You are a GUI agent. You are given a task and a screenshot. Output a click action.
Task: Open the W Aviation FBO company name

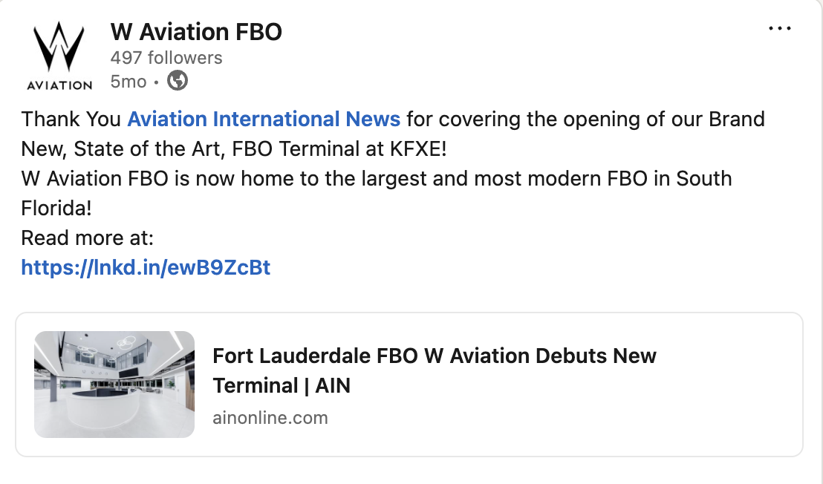196,31
